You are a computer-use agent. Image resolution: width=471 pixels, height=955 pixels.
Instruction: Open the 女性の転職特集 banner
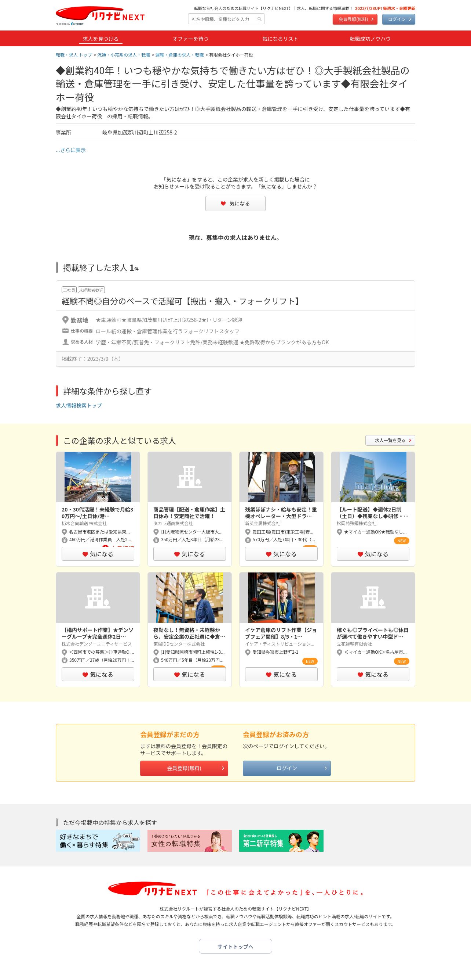(189, 840)
